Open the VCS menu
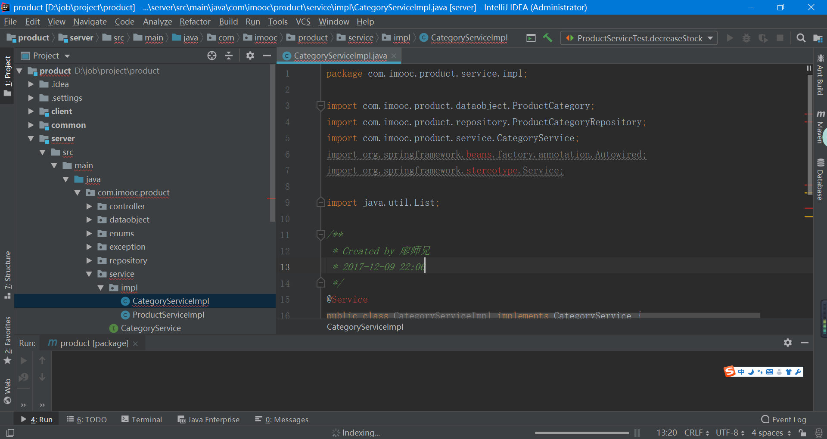Image resolution: width=827 pixels, height=439 pixels. pos(303,22)
